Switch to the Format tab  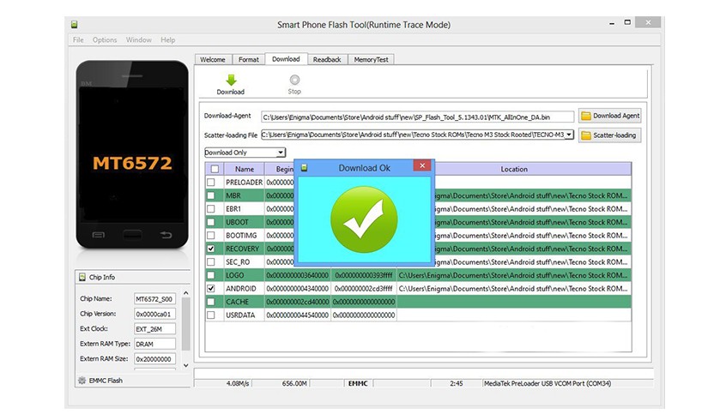point(249,60)
